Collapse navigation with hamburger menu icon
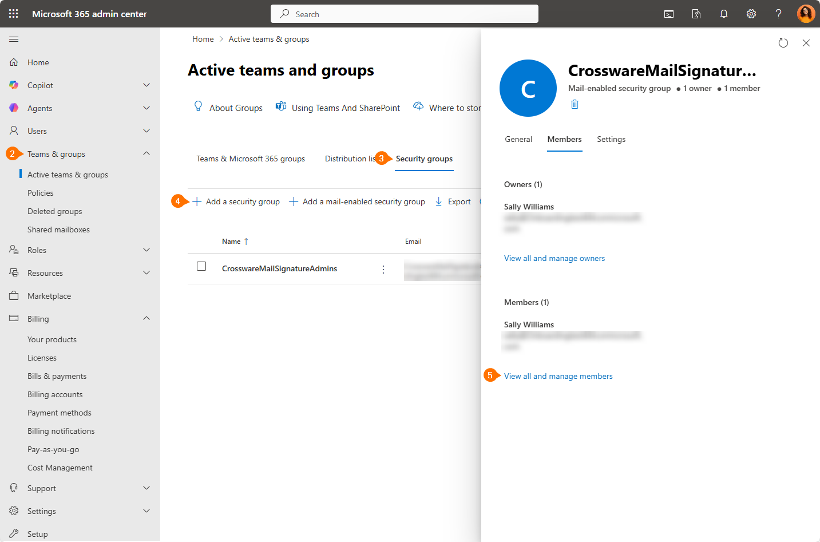This screenshot has width=820, height=542. pyautogui.click(x=14, y=39)
